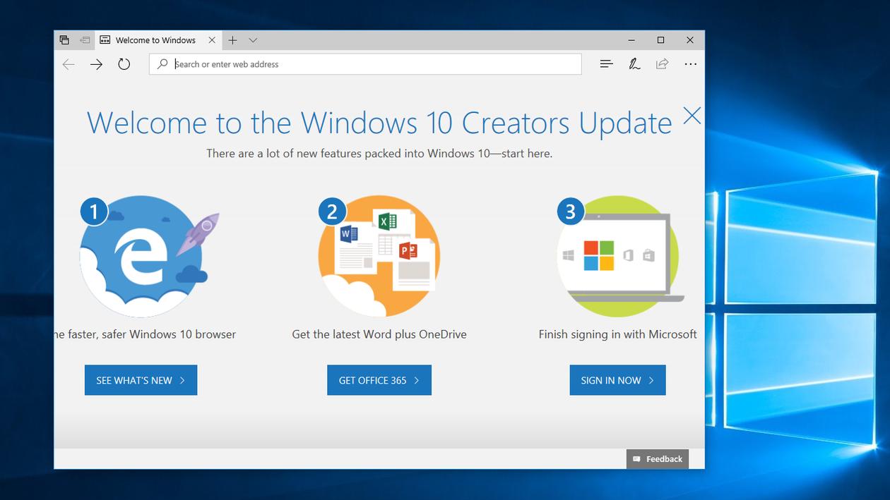
Task: Dismiss the welcome banner with the X
Action: tap(692, 116)
